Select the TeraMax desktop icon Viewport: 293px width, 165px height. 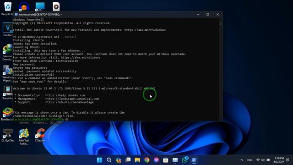click(x=7, y=93)
